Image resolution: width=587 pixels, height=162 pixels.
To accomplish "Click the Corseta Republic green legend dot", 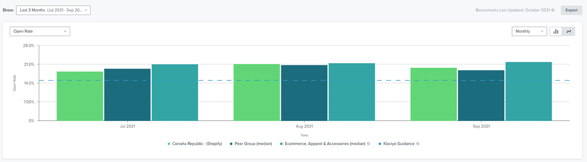I will pyautogui.click(x=169, y=144).
